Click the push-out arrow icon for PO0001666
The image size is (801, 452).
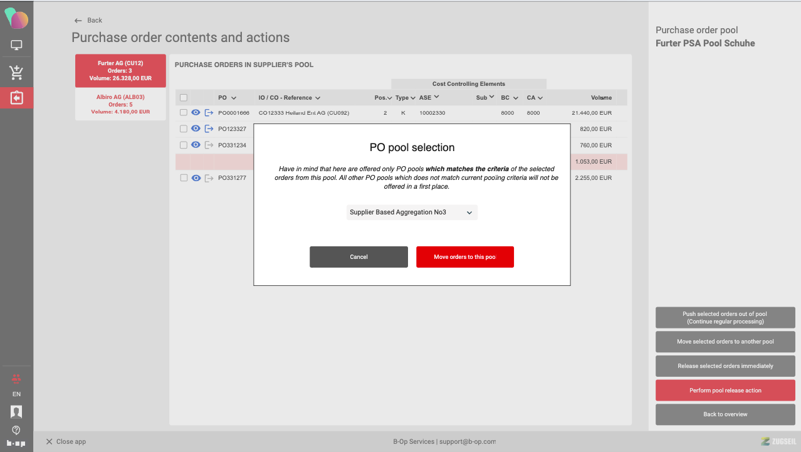[x=209, y=113]
